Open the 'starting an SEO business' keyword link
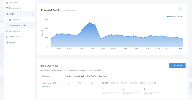192x100 pixels. point(49,85)
